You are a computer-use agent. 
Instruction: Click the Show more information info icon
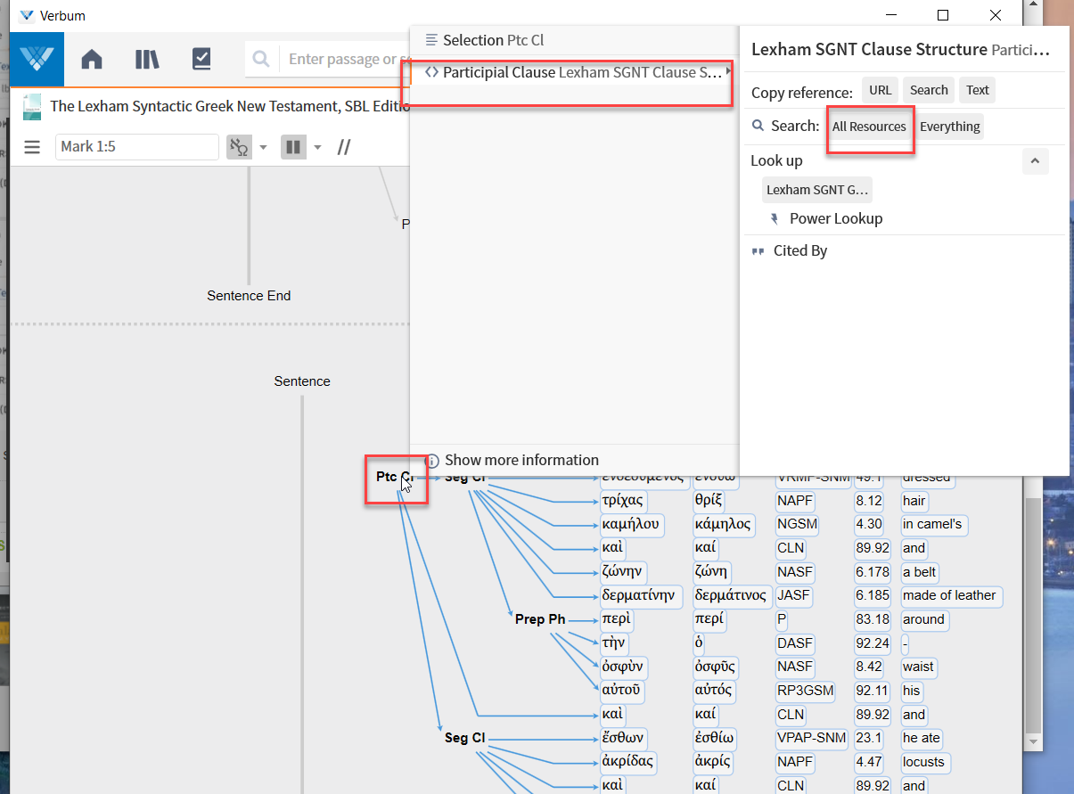pyautogui.click(x=433, y=461)
